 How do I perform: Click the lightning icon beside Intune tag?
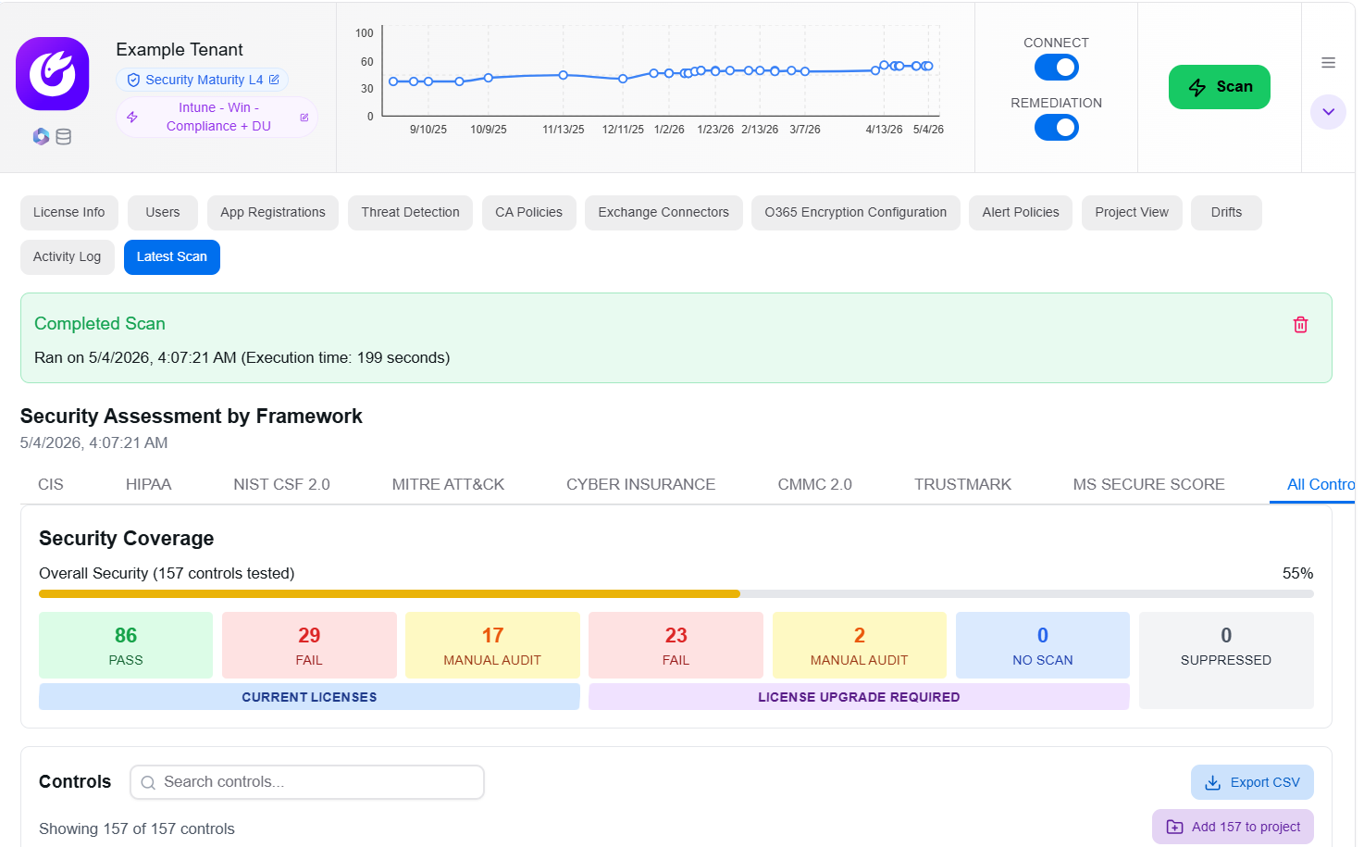pos(132,118)
